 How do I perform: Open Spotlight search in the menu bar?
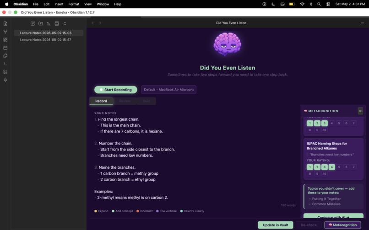pos(319,4)
